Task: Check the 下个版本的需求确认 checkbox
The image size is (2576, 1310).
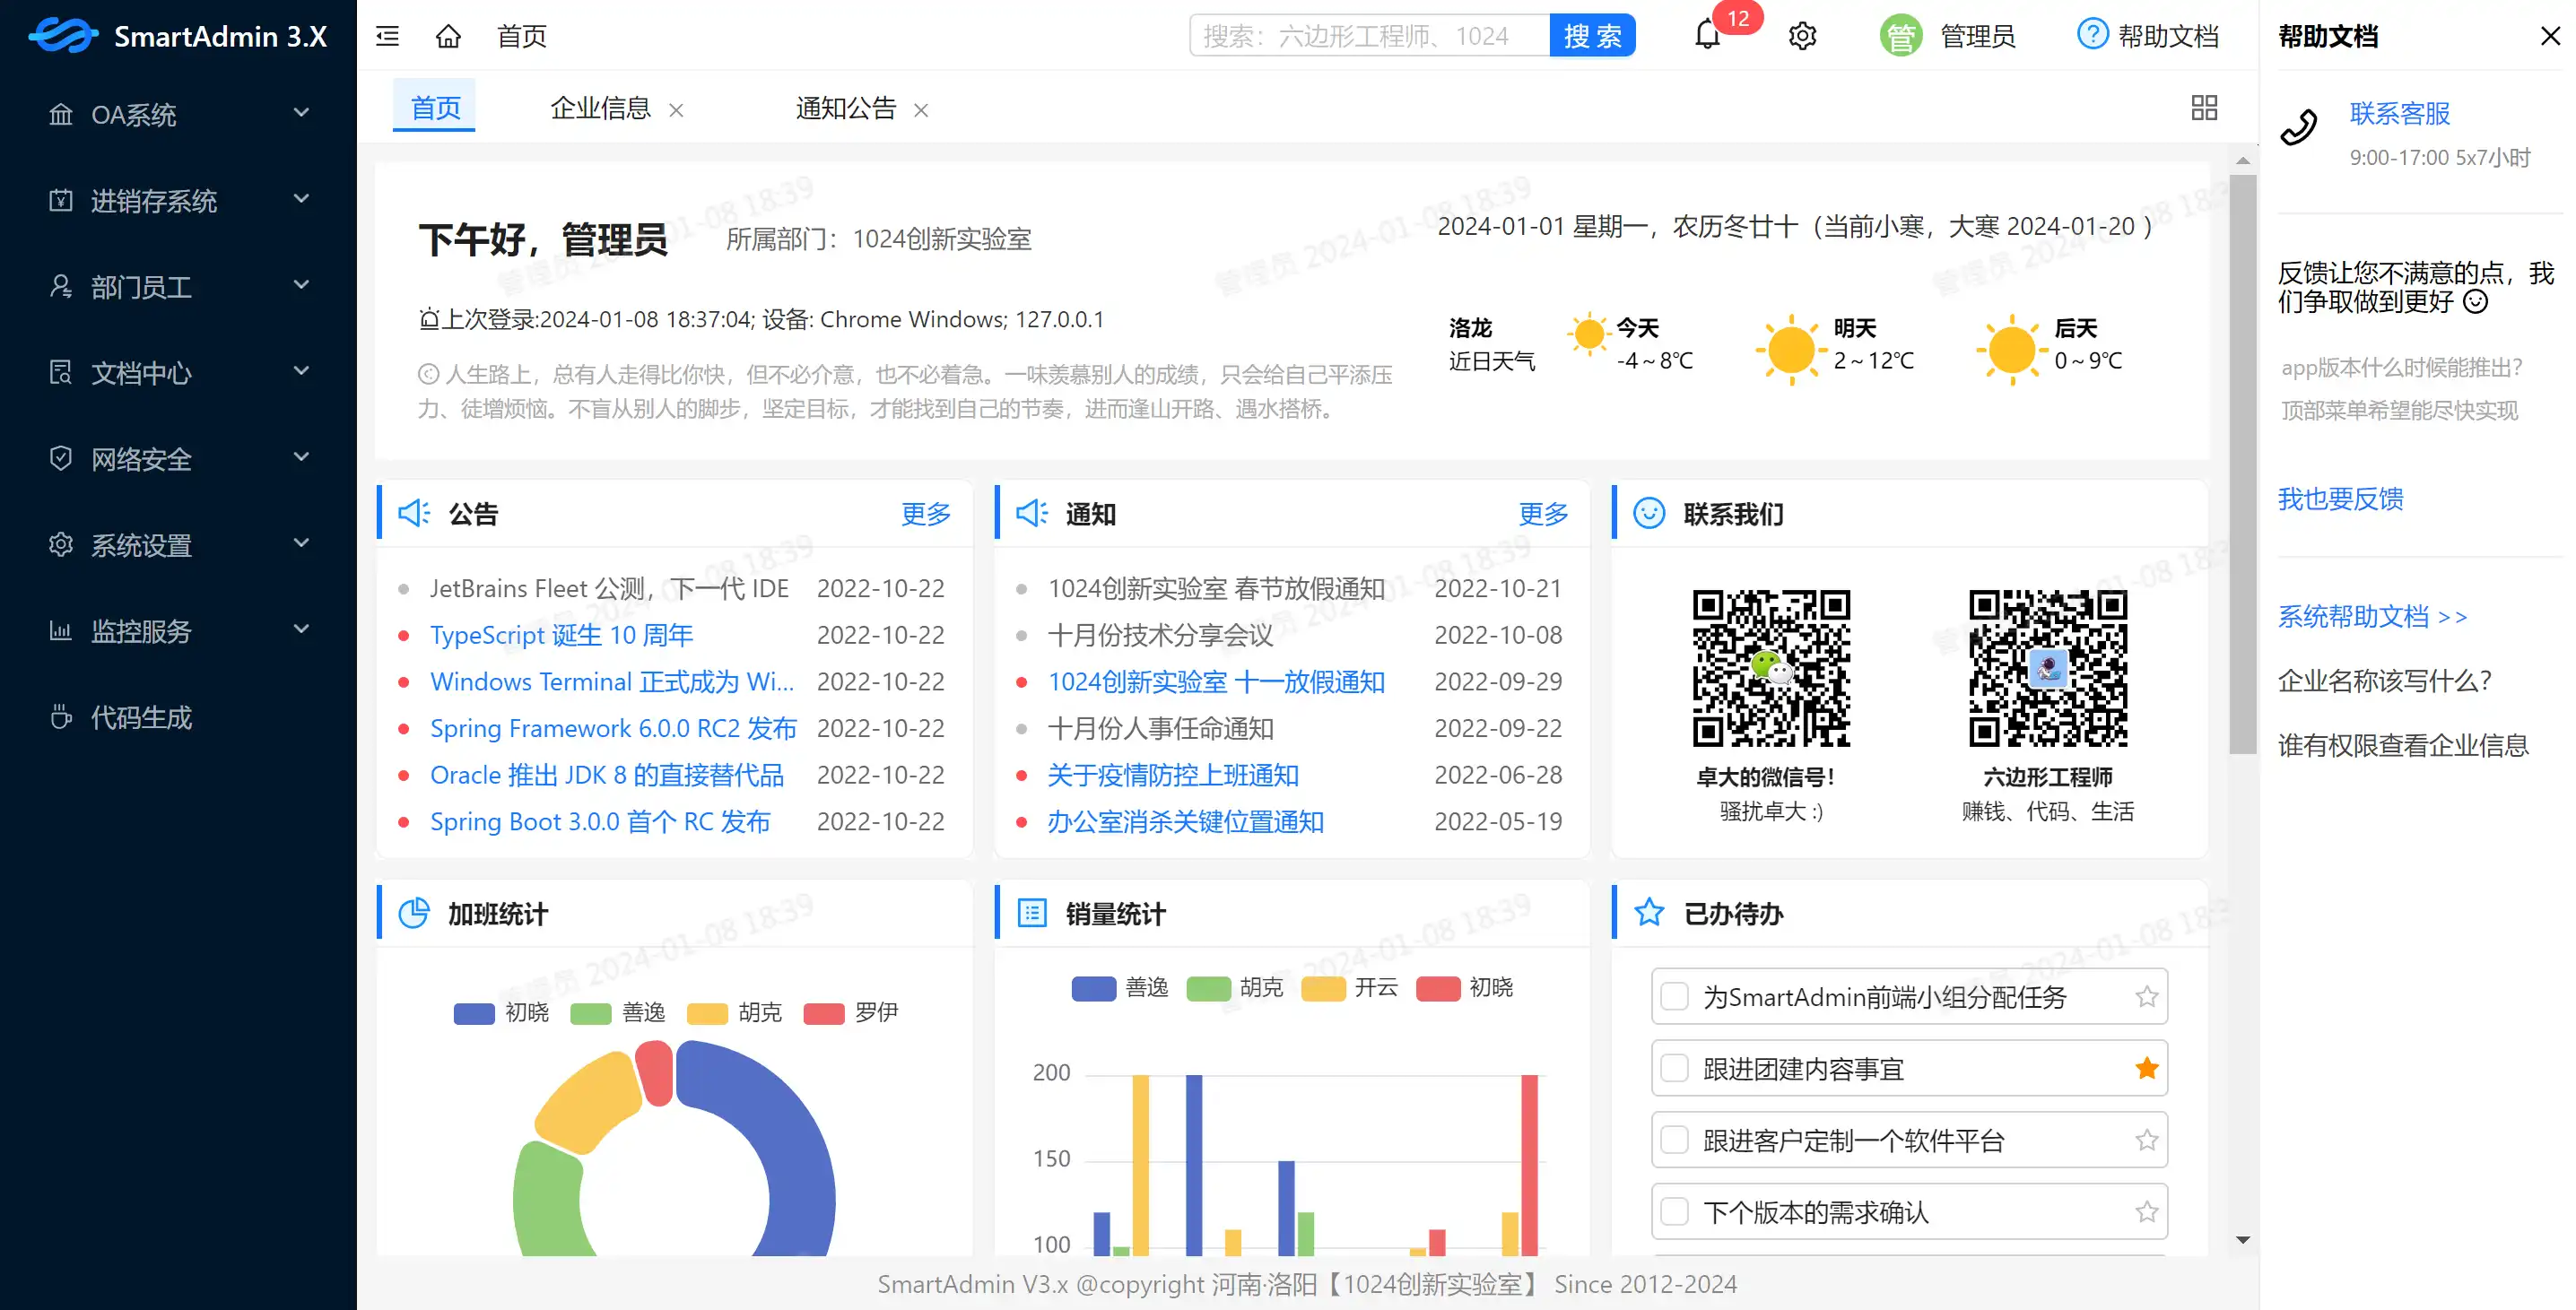Action: (1674, 1212)
